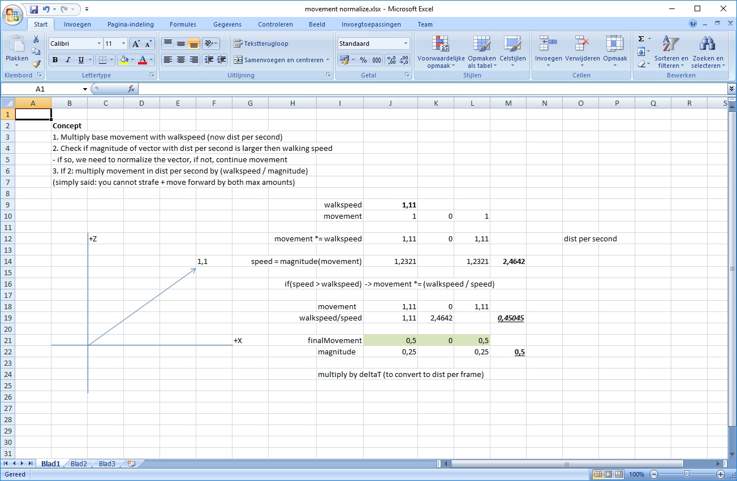Click the percent style icon

(x=363, y=60)
